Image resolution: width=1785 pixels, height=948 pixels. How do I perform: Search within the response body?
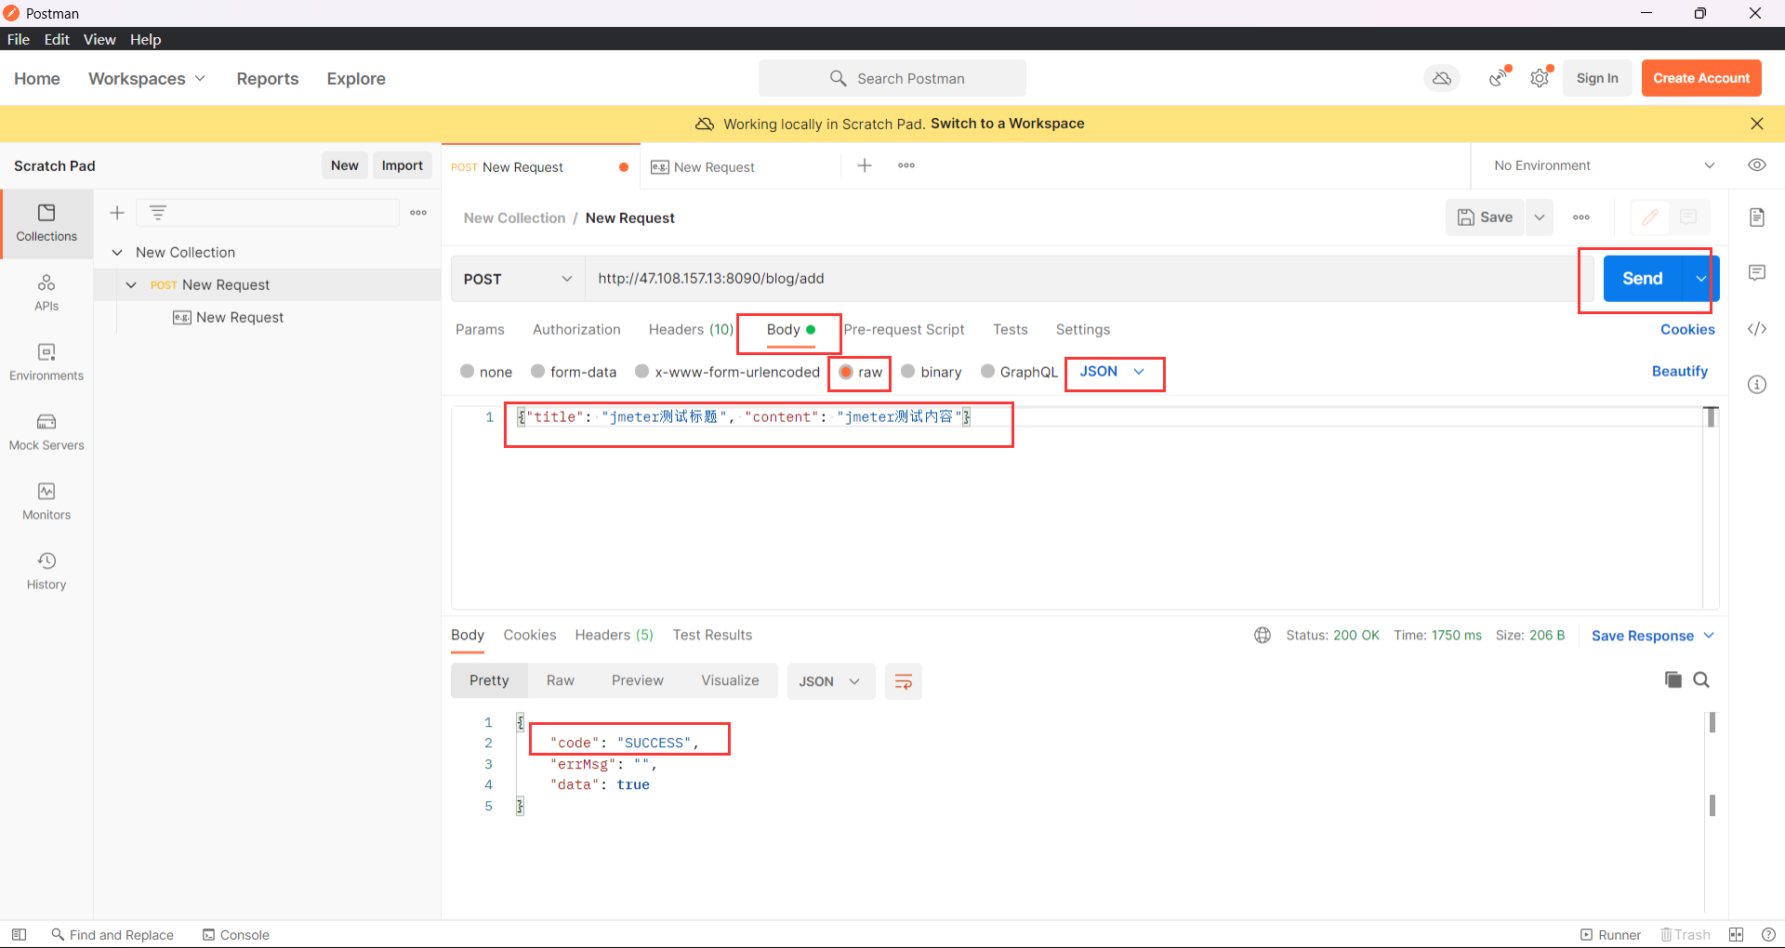[1701, 679]
